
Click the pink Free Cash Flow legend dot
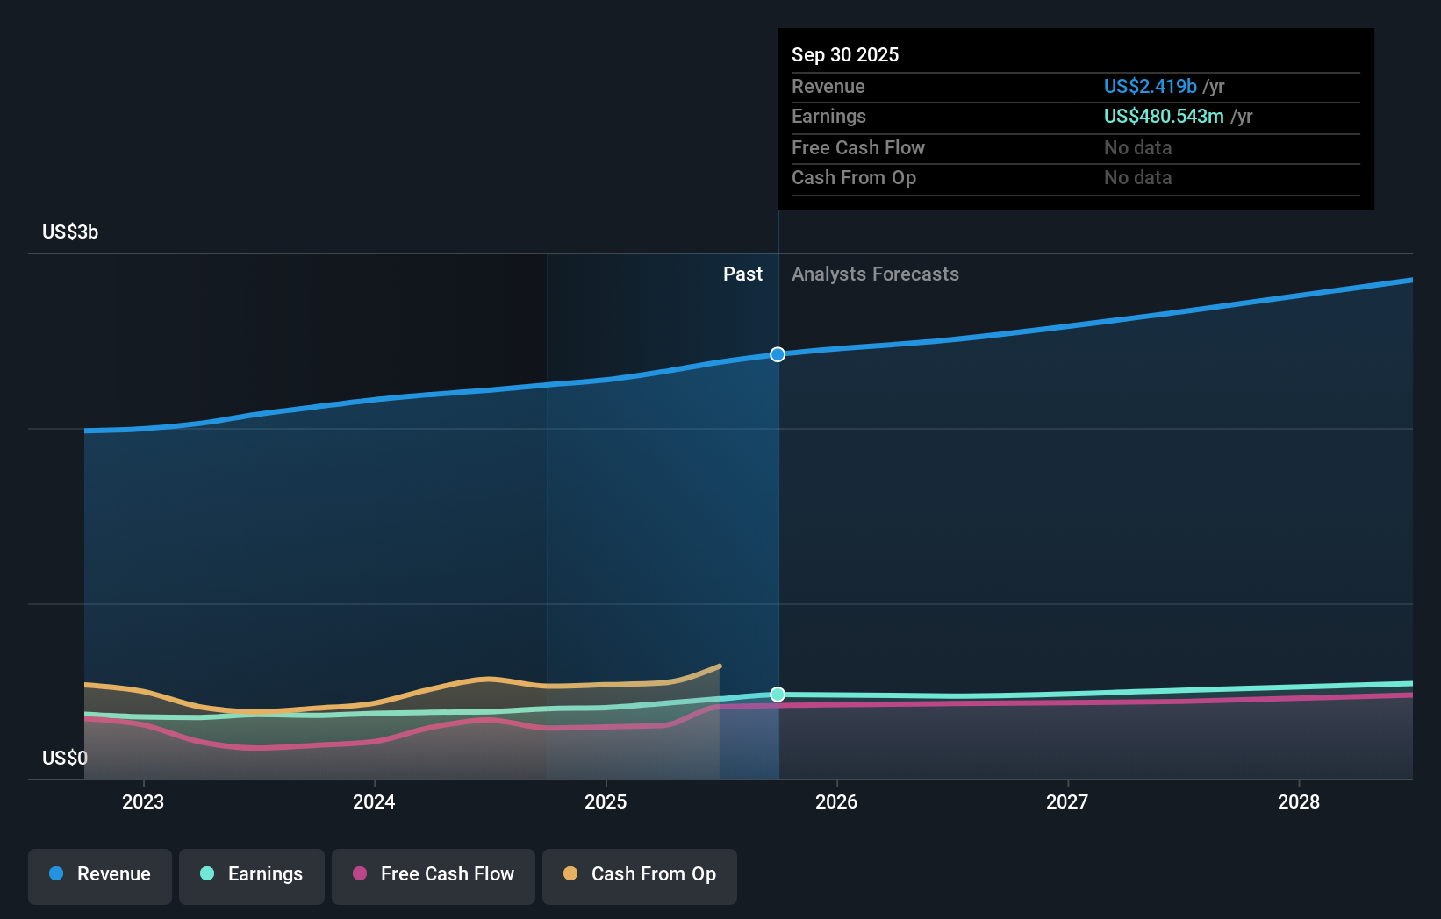pos(361,874)
